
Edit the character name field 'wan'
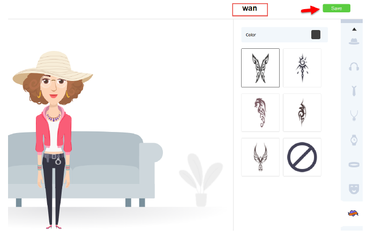coord(250,10)
